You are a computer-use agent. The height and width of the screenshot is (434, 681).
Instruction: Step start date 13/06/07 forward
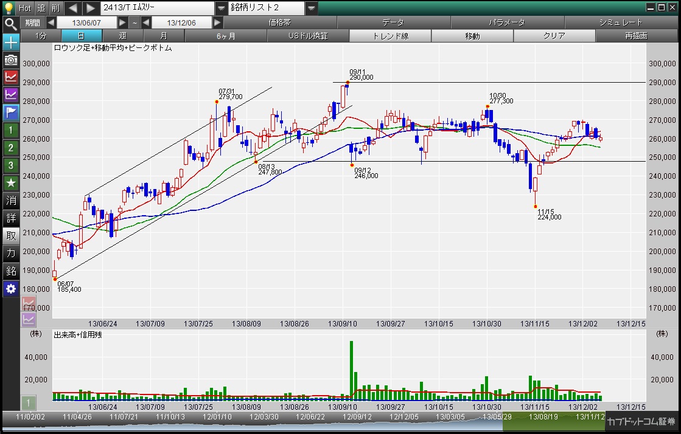[122, 22]
